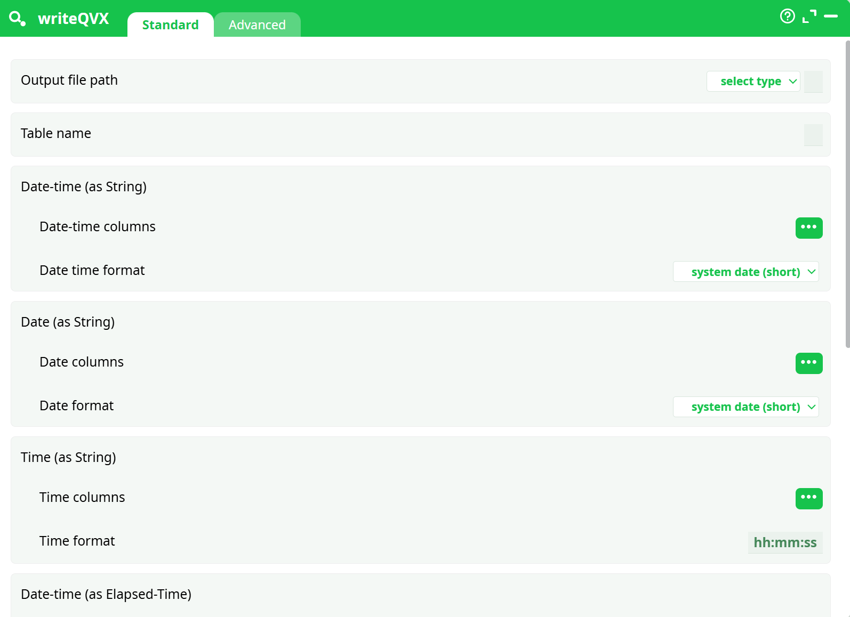Open the Date-time columns ellipsis selector
The height and width of the screenshot is (617, 850).
click(808, 228)
